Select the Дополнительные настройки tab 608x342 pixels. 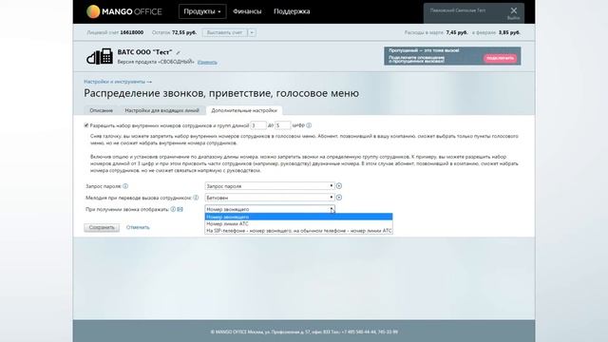point(244,110)
